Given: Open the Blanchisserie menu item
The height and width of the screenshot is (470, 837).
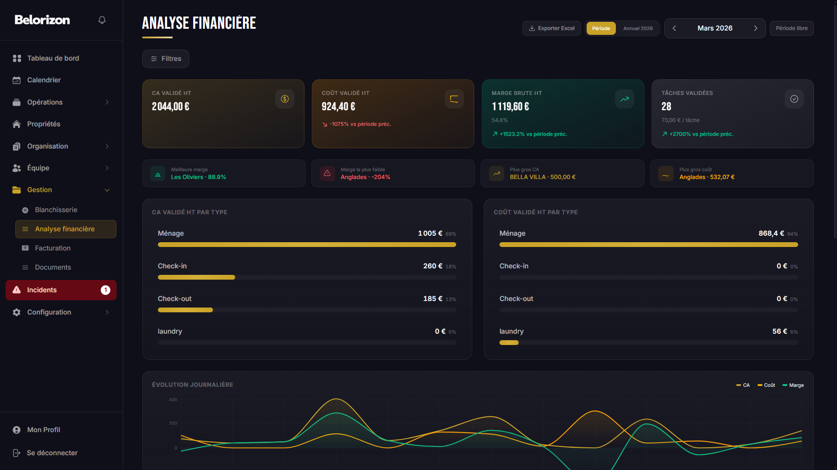Looking at the screenshot, I should click(x=56, y=210).
